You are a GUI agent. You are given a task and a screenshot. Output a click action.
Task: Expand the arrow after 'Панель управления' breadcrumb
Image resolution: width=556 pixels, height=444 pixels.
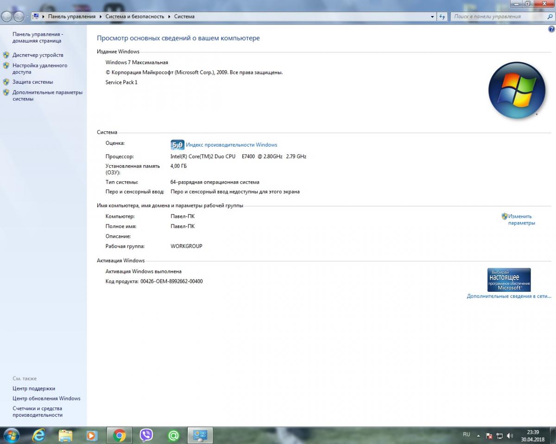tap(101, 17)
